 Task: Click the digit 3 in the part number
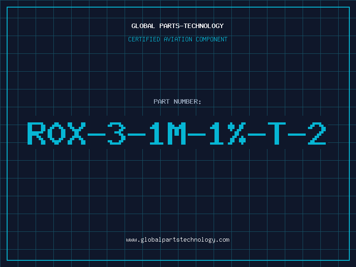click(117, 133)
